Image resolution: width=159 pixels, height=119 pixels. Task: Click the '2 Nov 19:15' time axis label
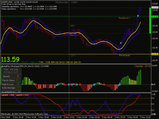pos(44,117)
